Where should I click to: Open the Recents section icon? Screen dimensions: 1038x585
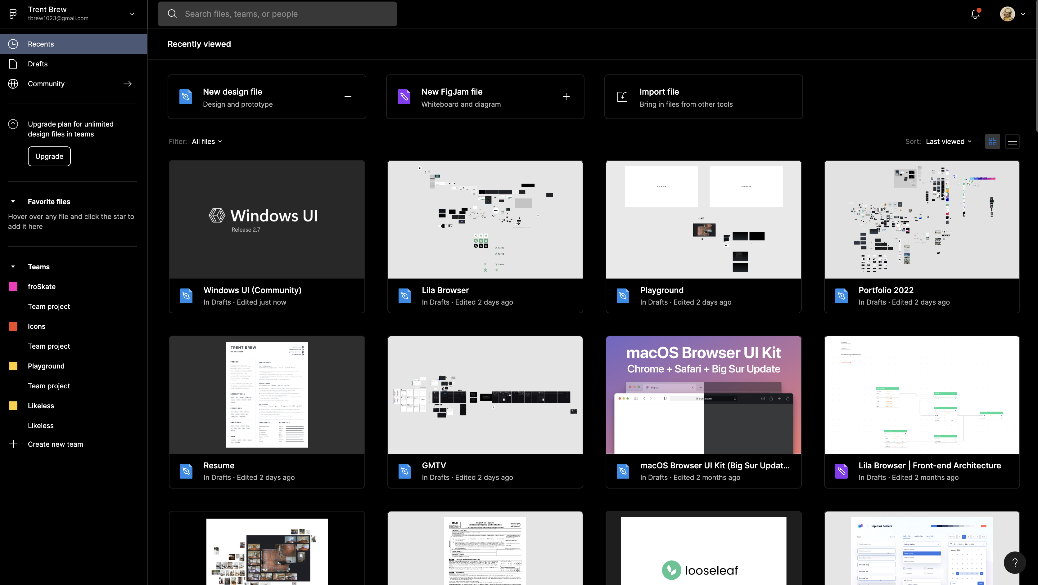tap(13, 44)
